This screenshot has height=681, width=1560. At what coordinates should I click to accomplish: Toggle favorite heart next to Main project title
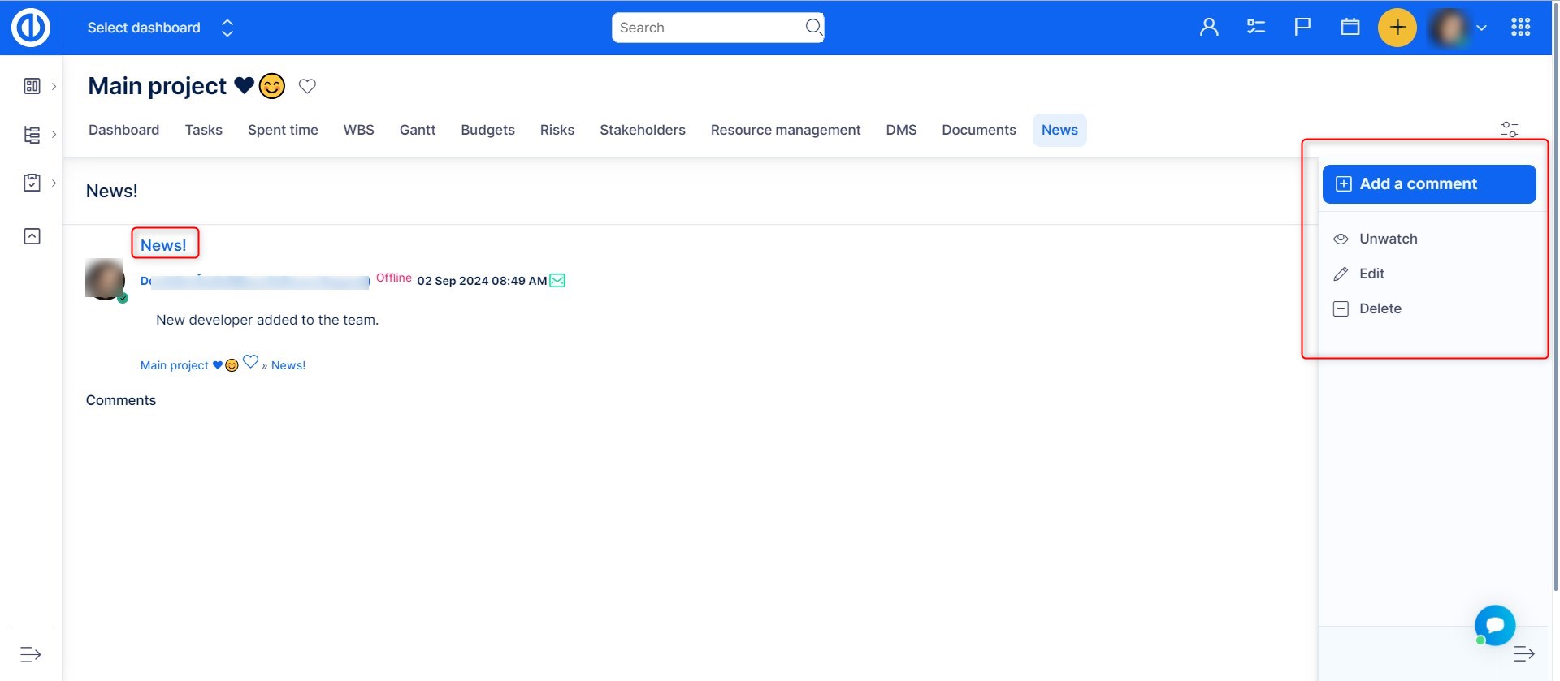307,86
